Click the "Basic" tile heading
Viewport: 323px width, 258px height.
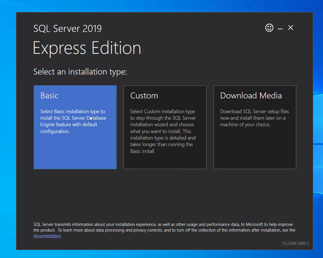click(49, 96)
